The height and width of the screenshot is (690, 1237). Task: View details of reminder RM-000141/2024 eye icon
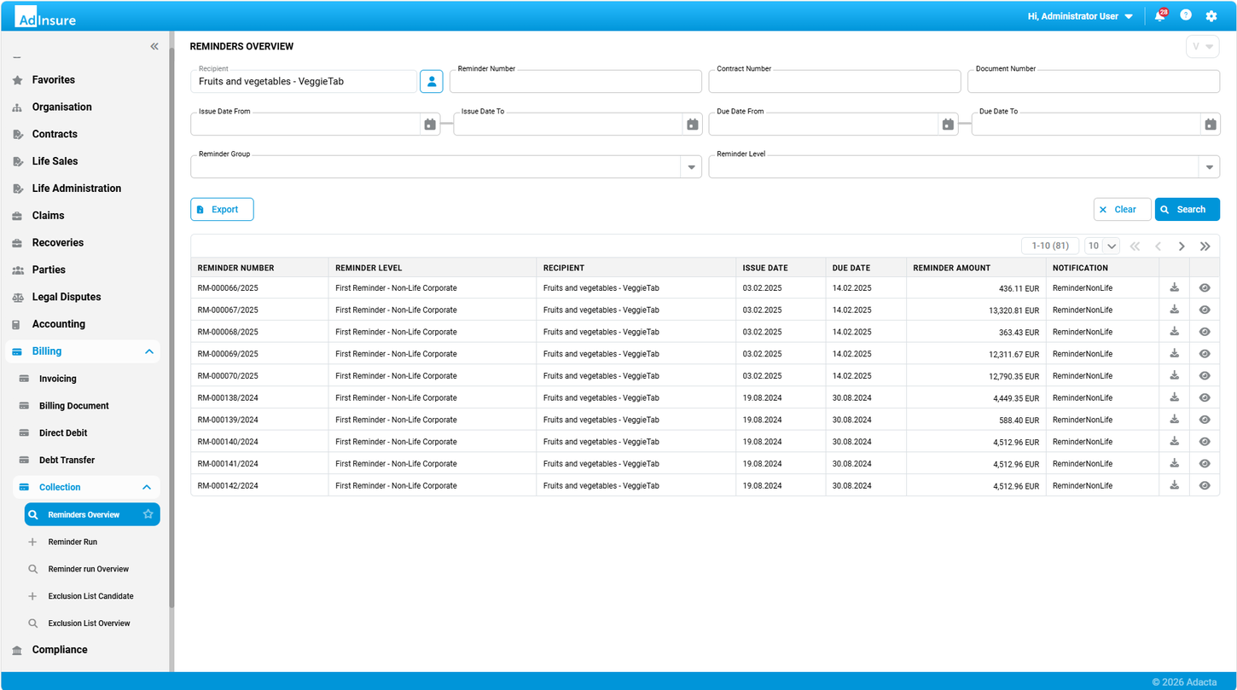pos(1205,464)
